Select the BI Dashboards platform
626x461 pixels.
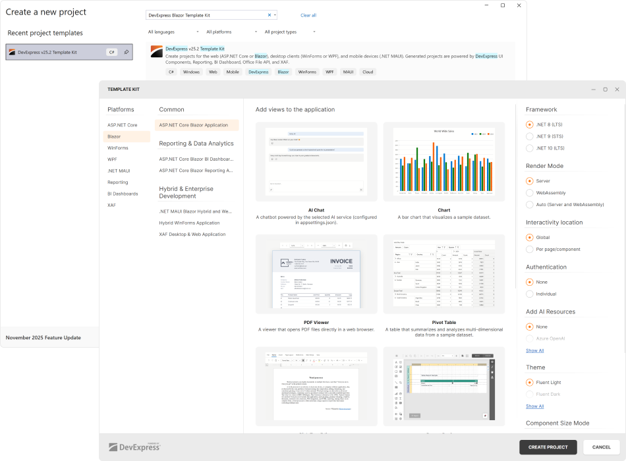pos(123,194)
